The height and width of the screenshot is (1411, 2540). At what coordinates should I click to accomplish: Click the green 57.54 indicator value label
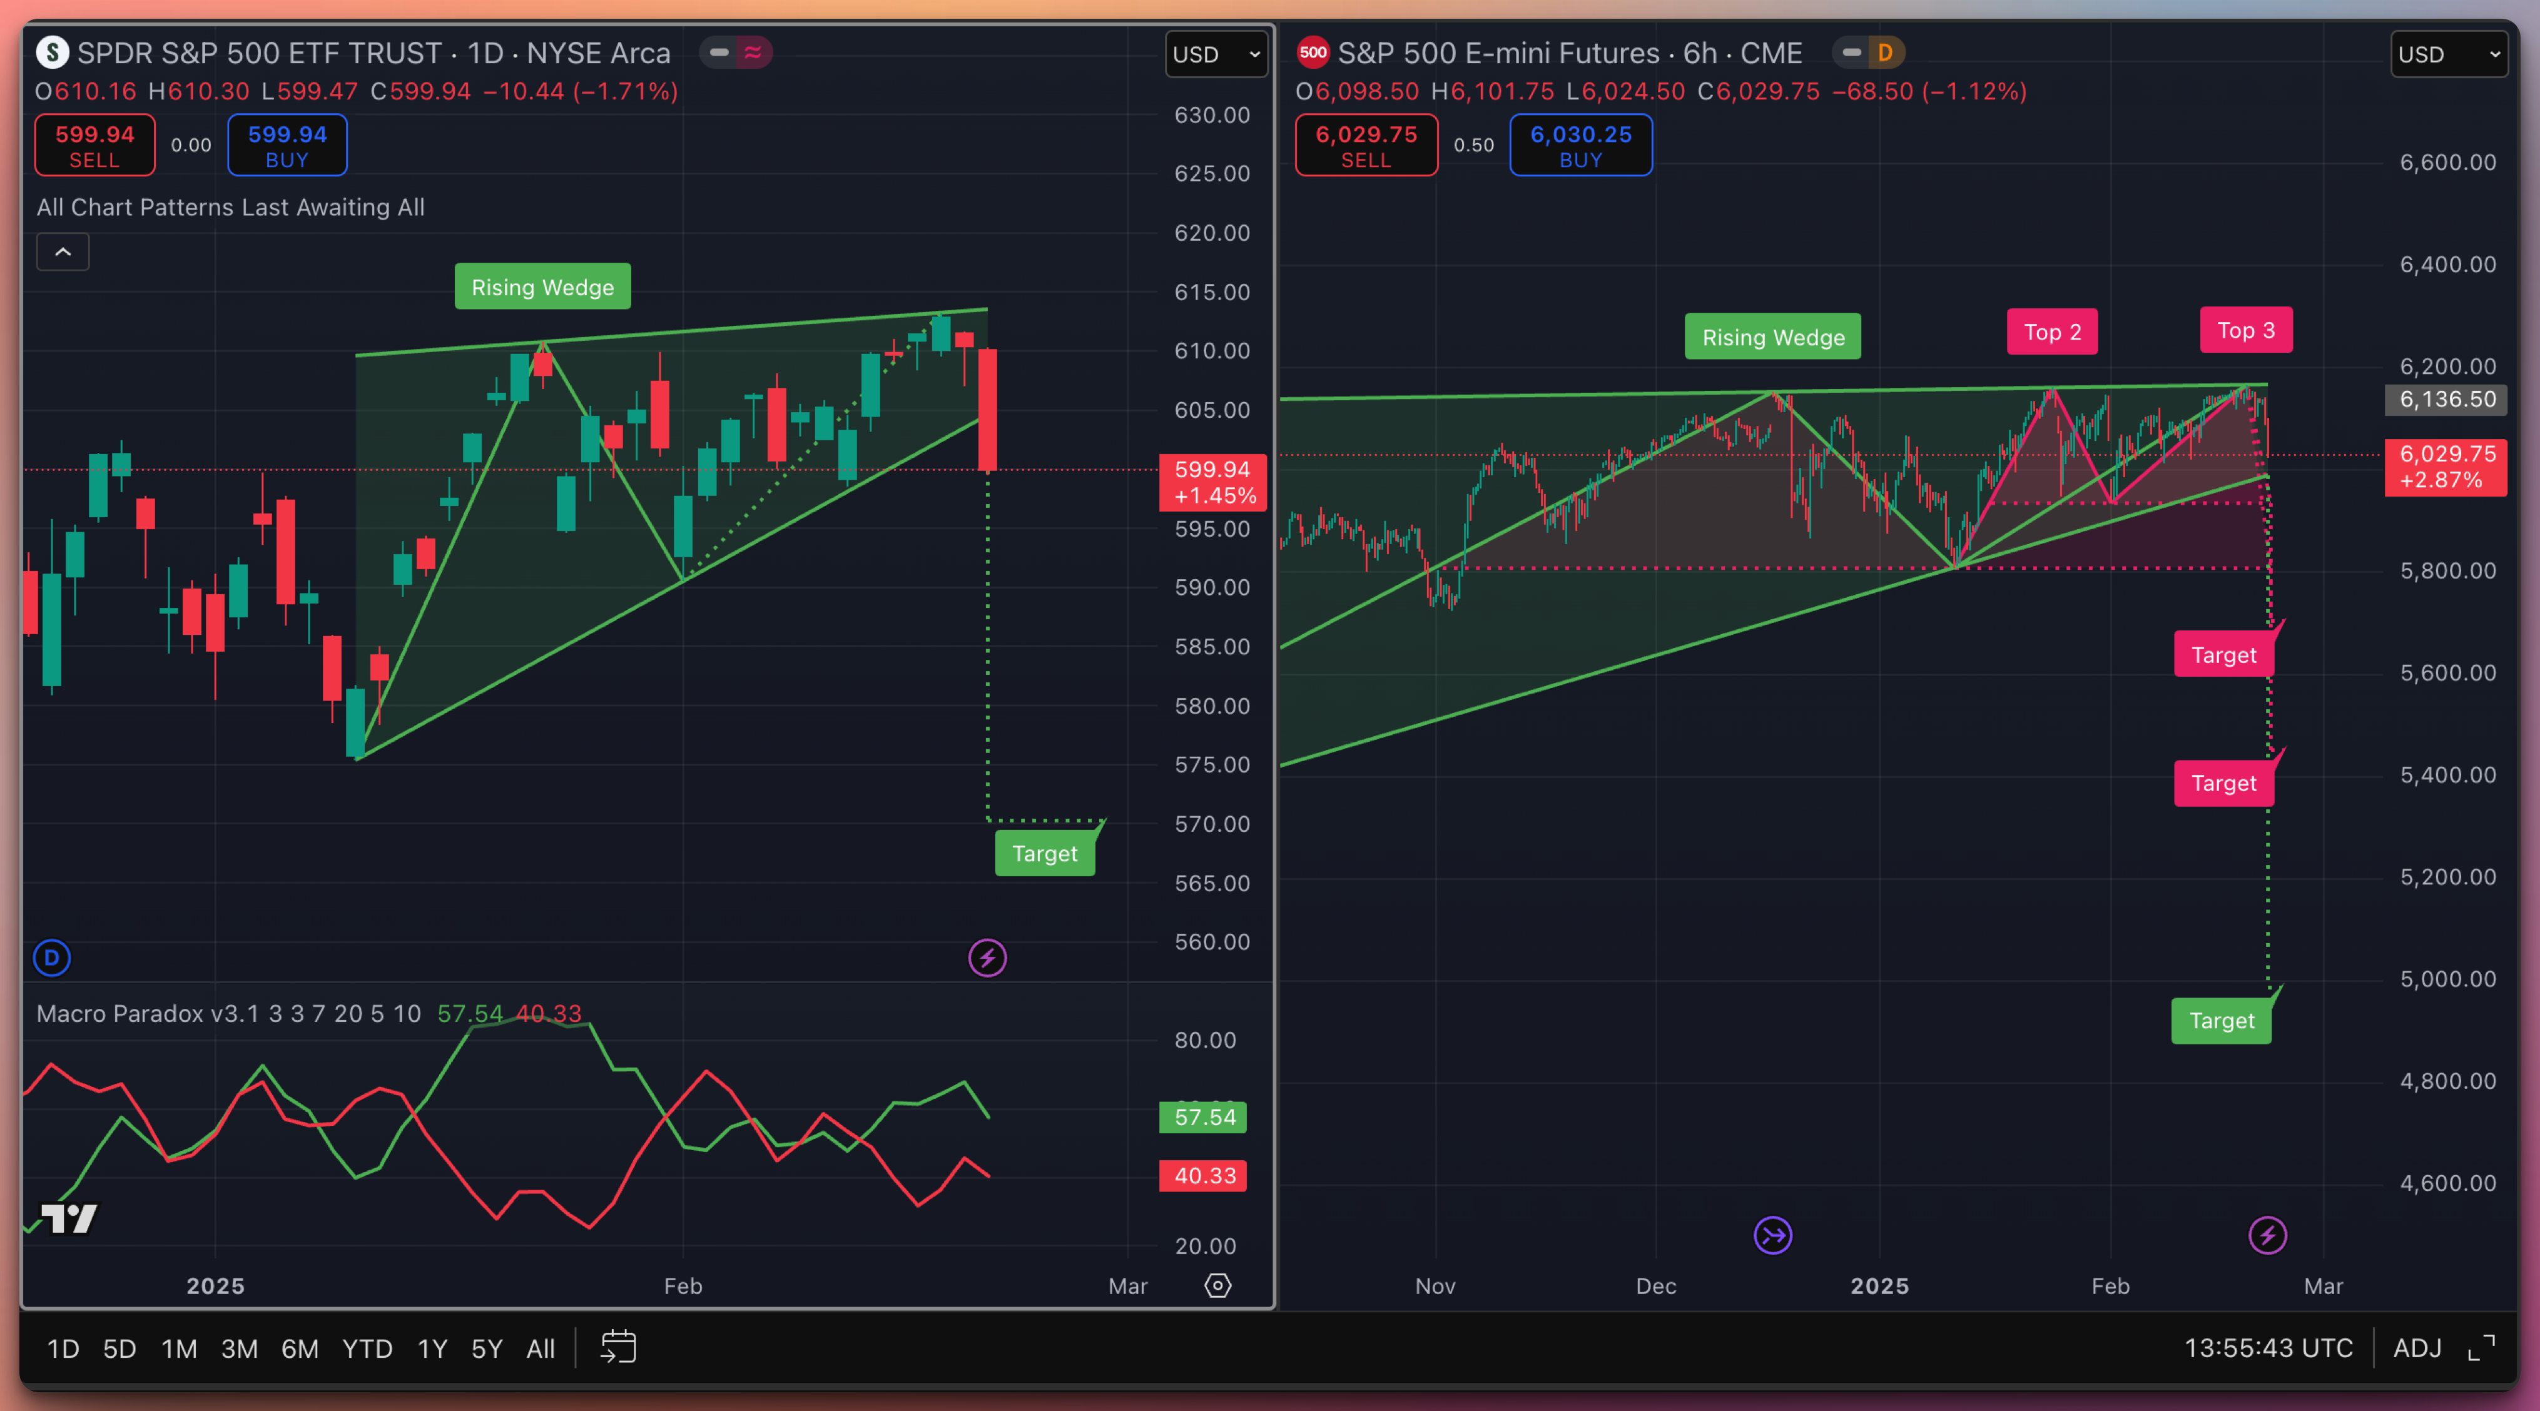click(1204, 1117)
